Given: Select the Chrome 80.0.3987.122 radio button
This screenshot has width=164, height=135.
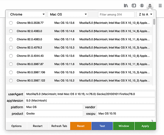Looking at the screenshot, I should coord(11,81).
